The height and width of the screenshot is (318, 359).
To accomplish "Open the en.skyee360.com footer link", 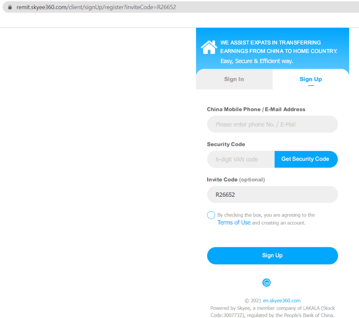I will (282, 300).
